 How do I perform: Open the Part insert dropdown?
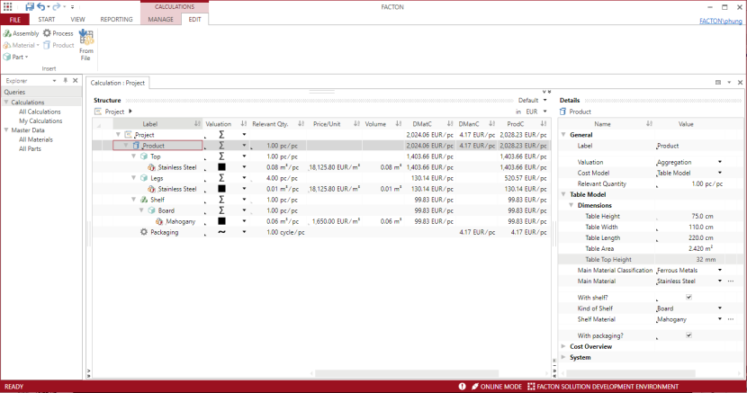(x=27, y=57)
